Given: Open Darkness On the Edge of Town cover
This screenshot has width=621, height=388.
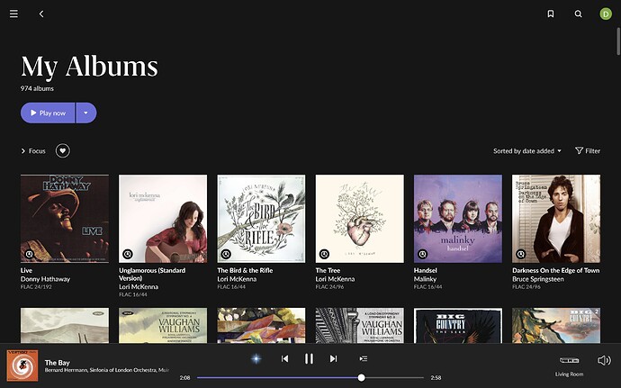Looking at the screenshot, I should tap(556, 219).
